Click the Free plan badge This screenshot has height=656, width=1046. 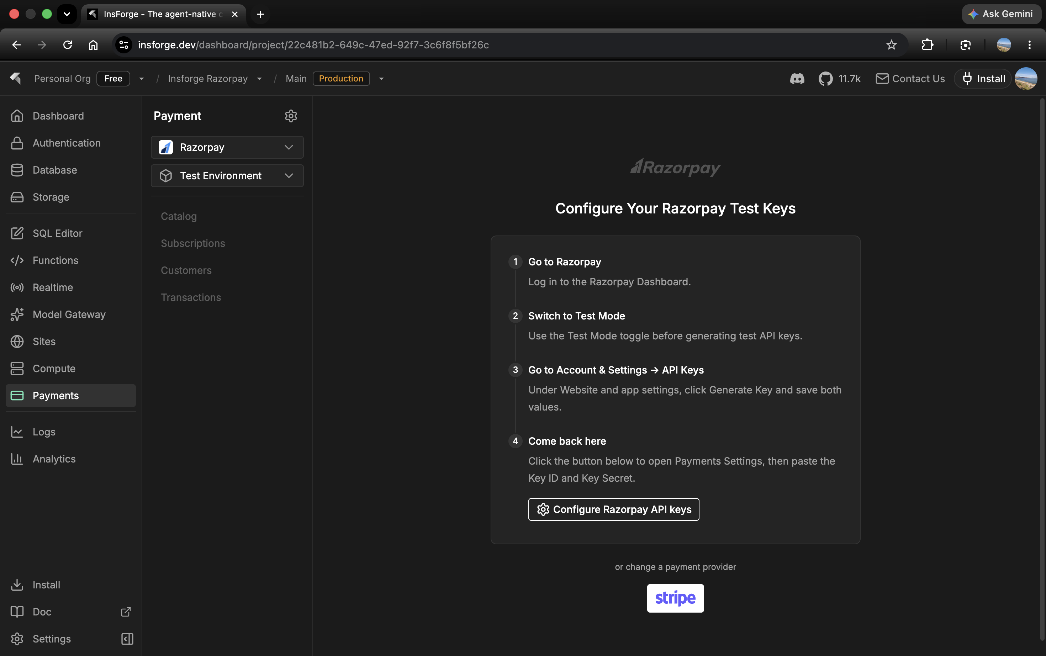(x=113, y=79)
